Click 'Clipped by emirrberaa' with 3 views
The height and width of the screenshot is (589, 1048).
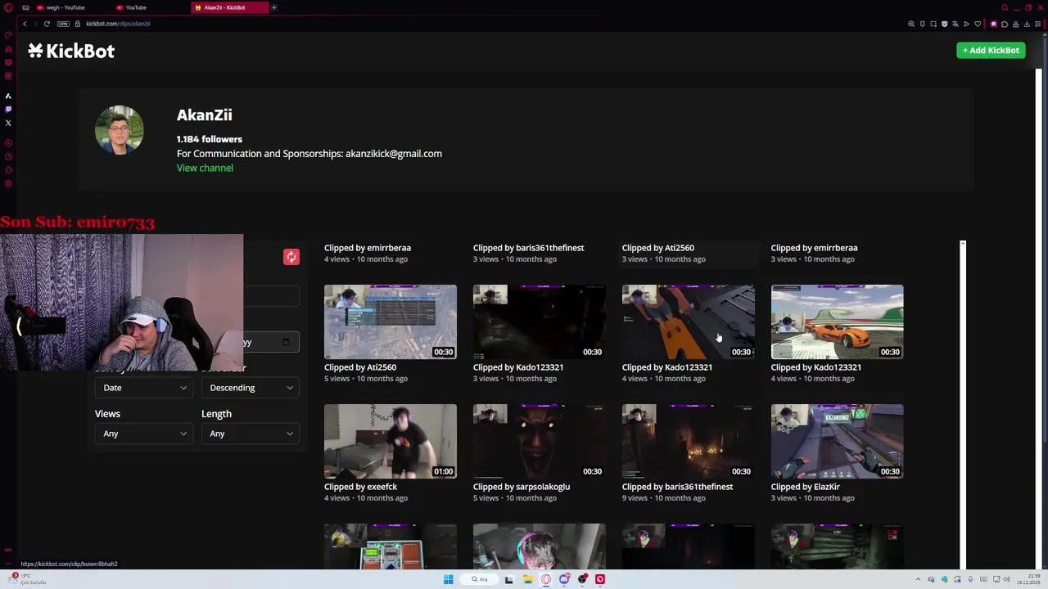pos(815,248)
